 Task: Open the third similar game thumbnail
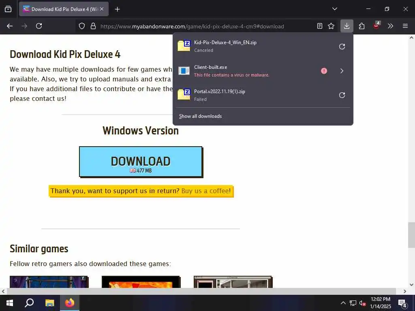point(233,282)
